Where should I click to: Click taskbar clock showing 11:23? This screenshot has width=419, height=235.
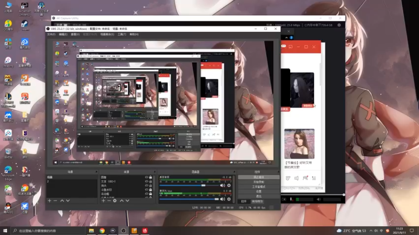[x=400, y=231]
